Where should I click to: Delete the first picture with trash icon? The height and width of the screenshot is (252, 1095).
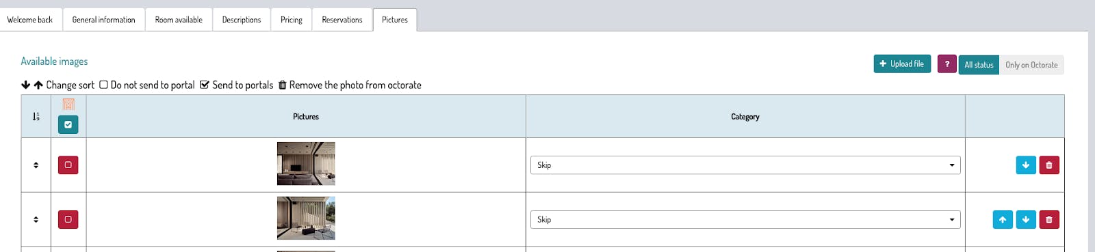click(1049, 165)
